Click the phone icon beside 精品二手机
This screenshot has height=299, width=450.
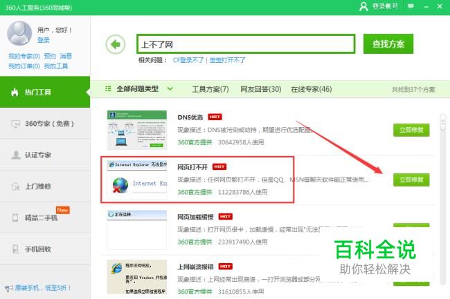click(15, 218)
